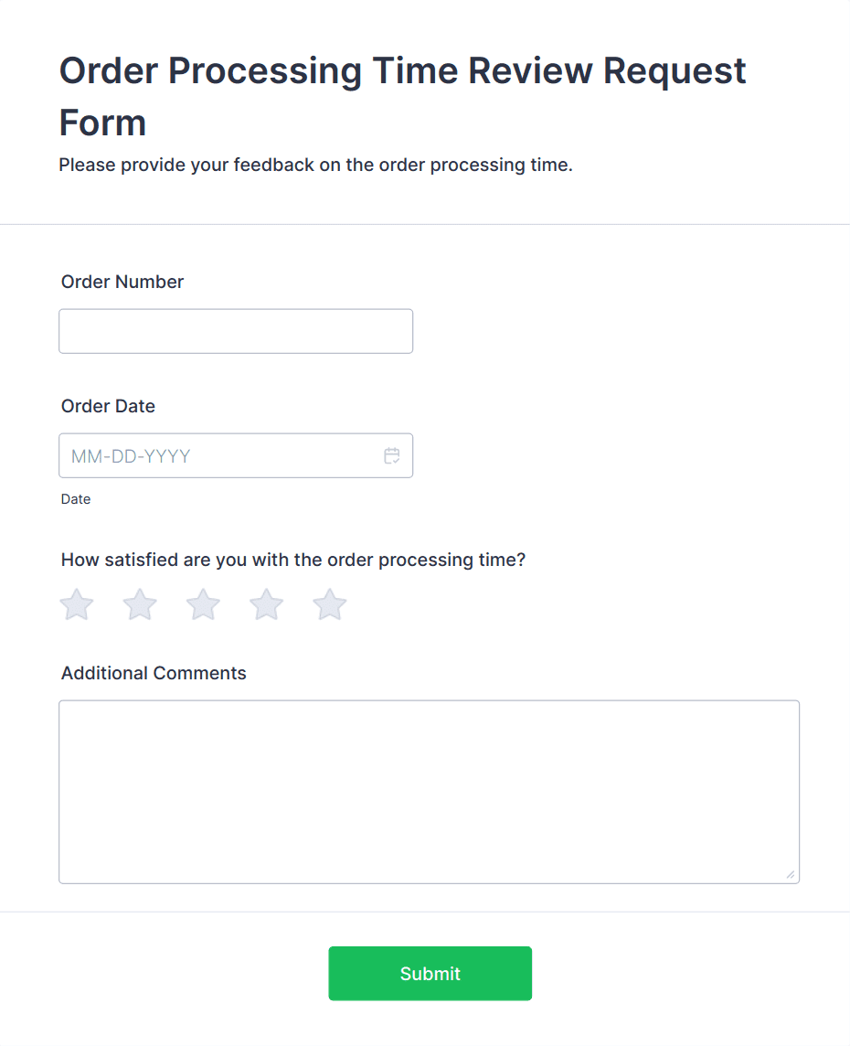Select the Date label under Order Date

click(76, 499)
